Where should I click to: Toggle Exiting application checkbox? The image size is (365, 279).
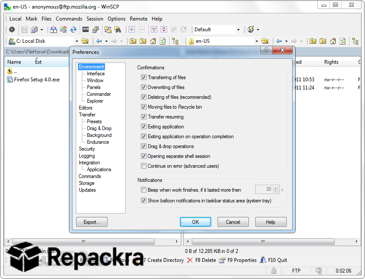tap(144, 127)
